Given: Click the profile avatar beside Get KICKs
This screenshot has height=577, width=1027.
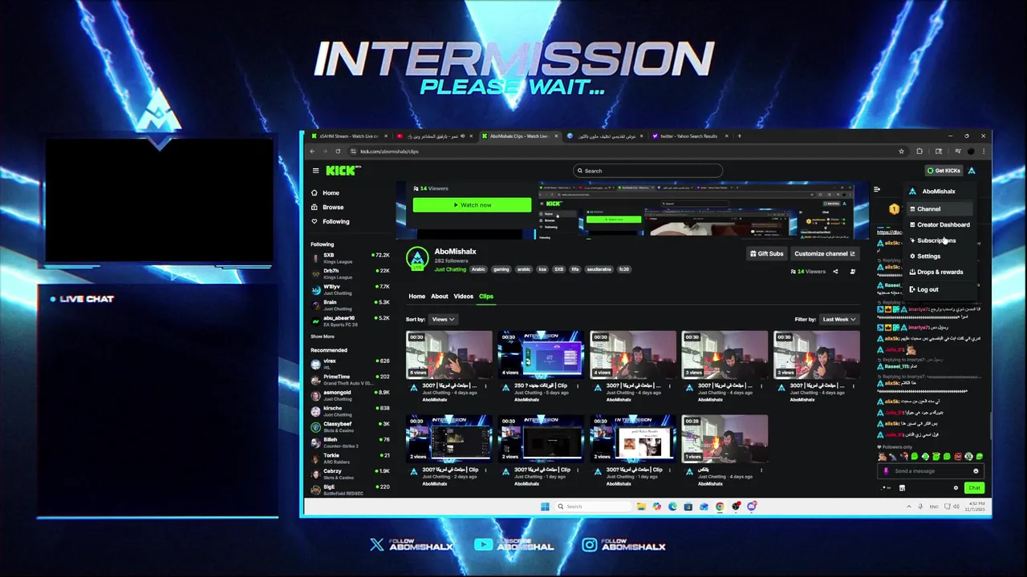Looking at the screenshot, I should coord(972,171).
